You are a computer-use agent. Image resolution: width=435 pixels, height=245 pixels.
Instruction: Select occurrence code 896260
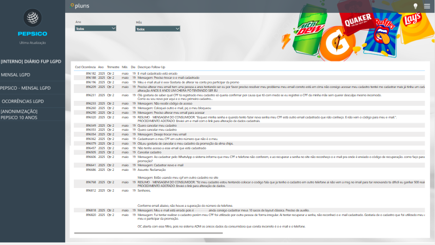91,108
